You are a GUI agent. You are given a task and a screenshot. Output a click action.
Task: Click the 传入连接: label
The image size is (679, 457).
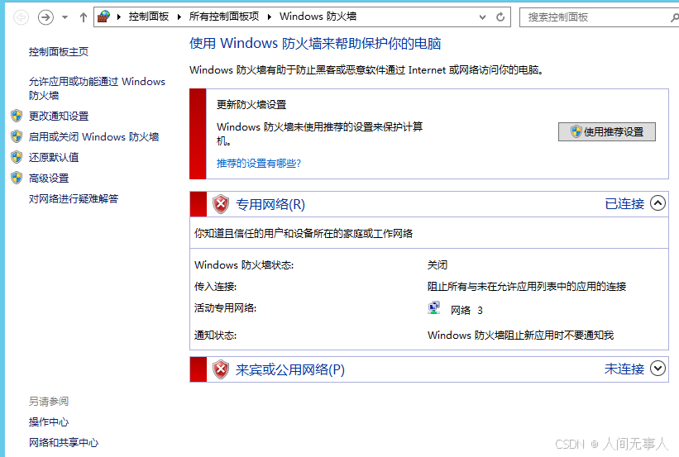pyautogui.click(x=215, y=287)
